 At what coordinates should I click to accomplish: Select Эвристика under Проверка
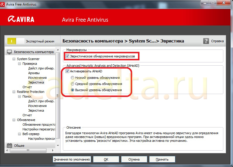pyautogui.click(x=36, y=82)
